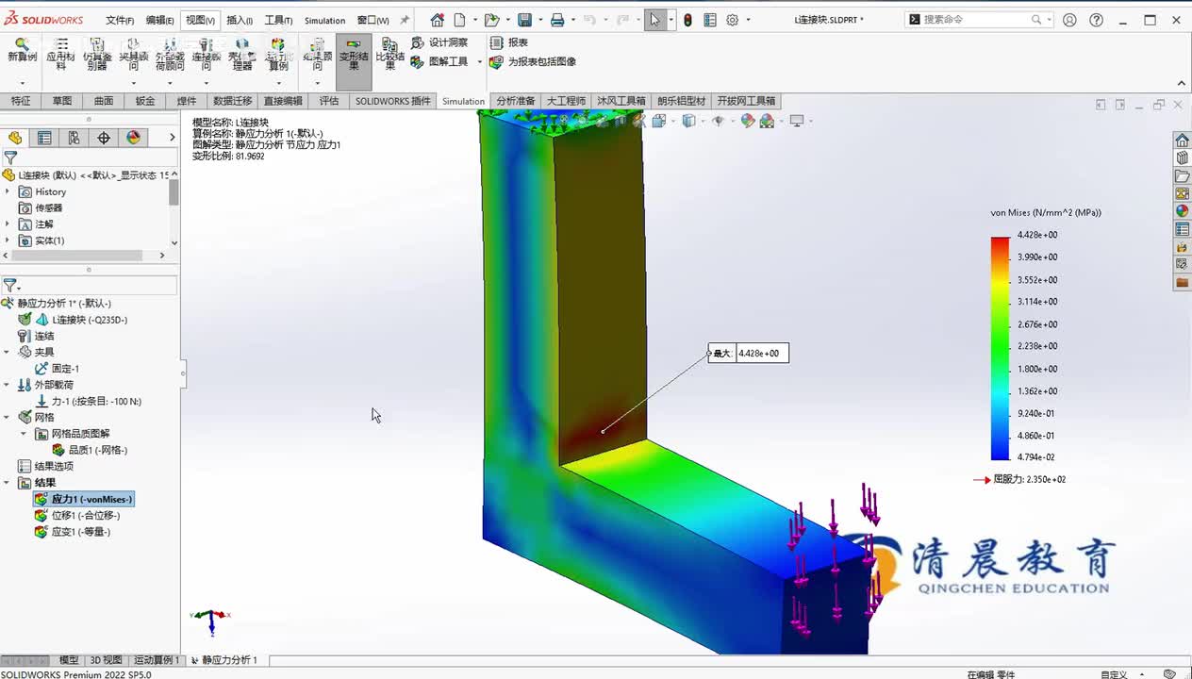Collapse the 夹具 tree node
1192x679 pixels.
point(7,352)
